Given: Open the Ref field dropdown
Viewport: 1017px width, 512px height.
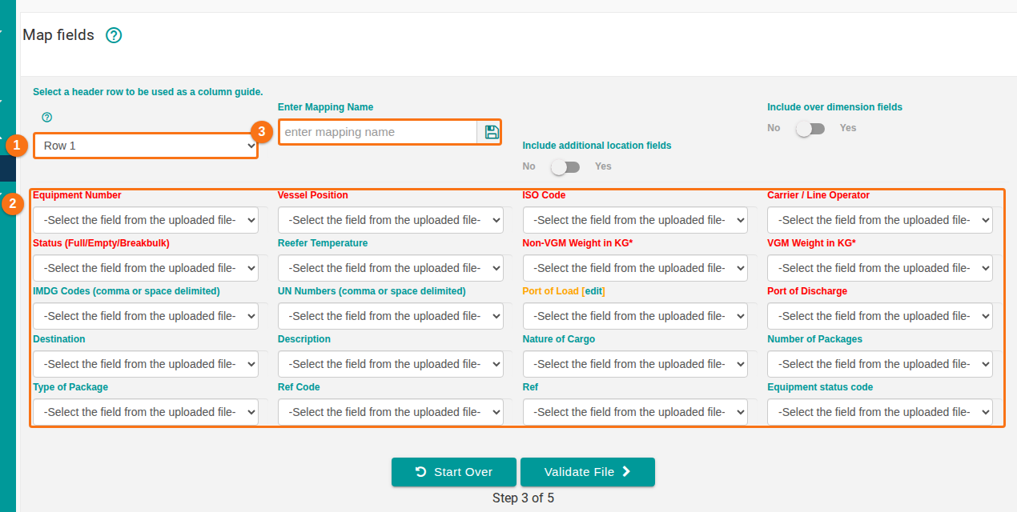Looking at the screenshot, I should click(635, 412).
